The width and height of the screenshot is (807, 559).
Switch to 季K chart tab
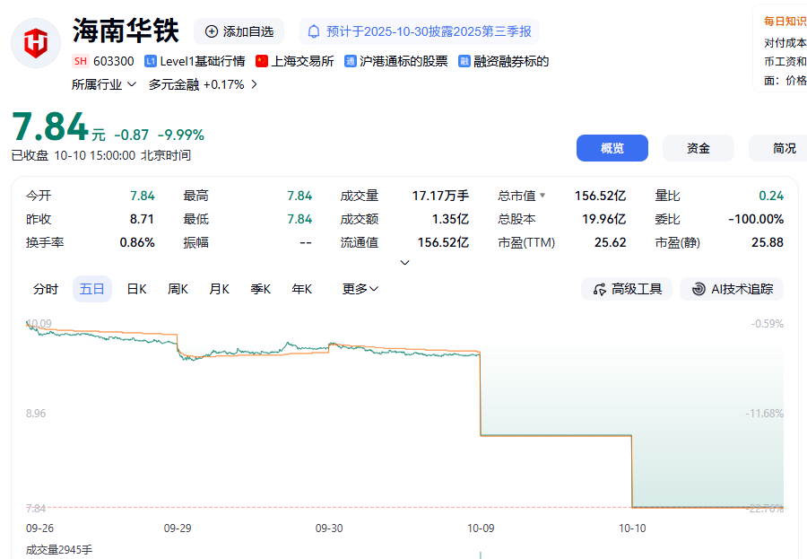260,289
